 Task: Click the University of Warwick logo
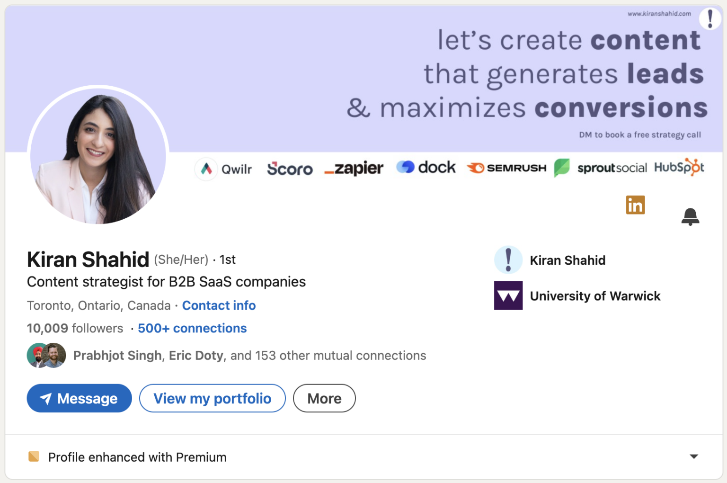tap(508, 295)
